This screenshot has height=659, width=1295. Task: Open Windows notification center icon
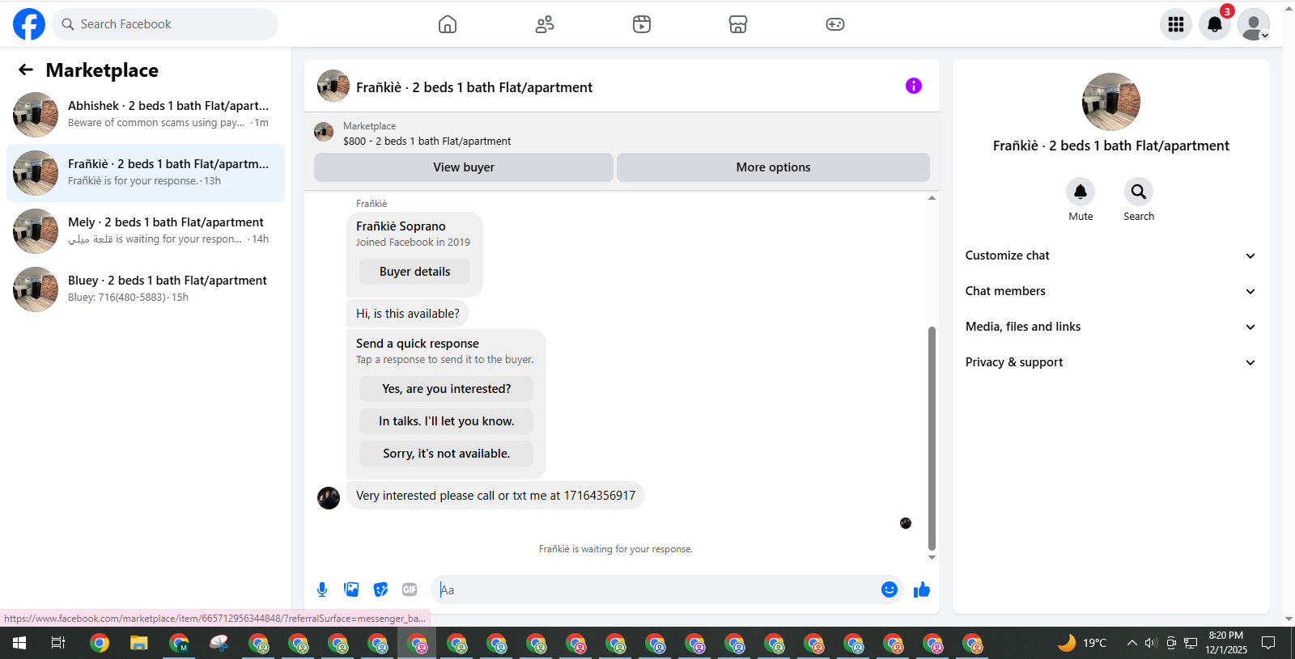pos(1268,643)
